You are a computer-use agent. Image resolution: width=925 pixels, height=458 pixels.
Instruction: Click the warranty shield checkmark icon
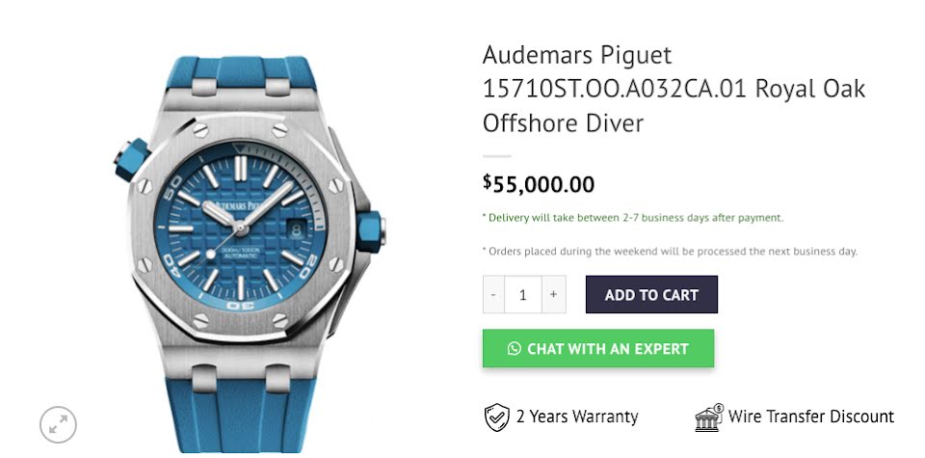tap(497, 418)
